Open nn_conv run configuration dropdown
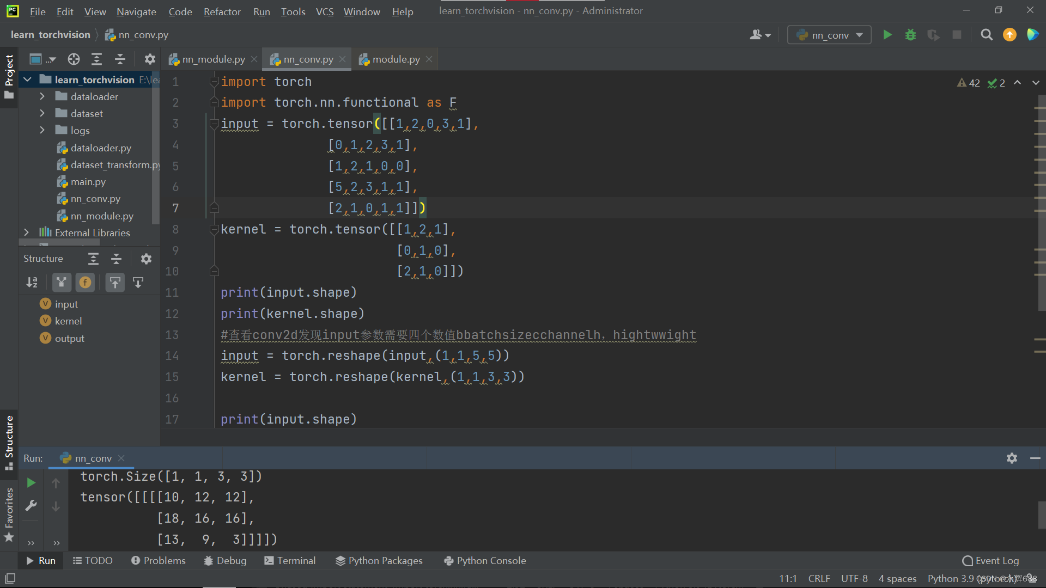Viewport: 1046px width, 588px height. click(x=829, y=35)
